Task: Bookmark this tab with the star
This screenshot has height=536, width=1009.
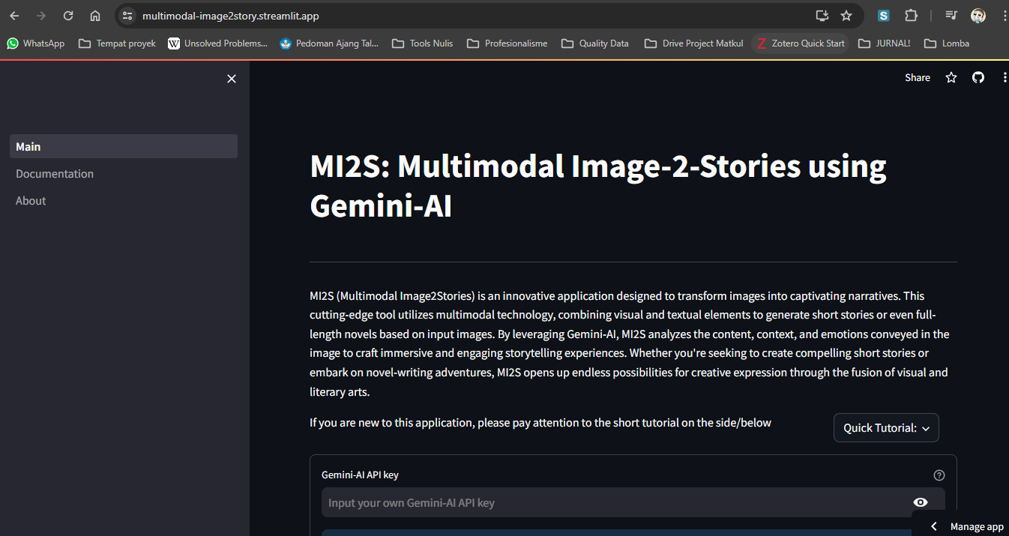Action: coord(846,16)
